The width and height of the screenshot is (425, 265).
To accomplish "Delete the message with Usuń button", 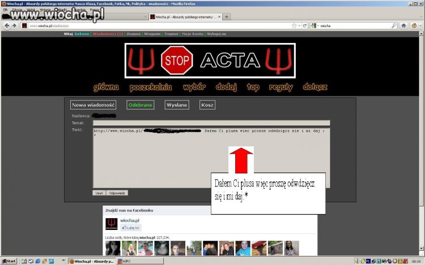I will [99, 193].
